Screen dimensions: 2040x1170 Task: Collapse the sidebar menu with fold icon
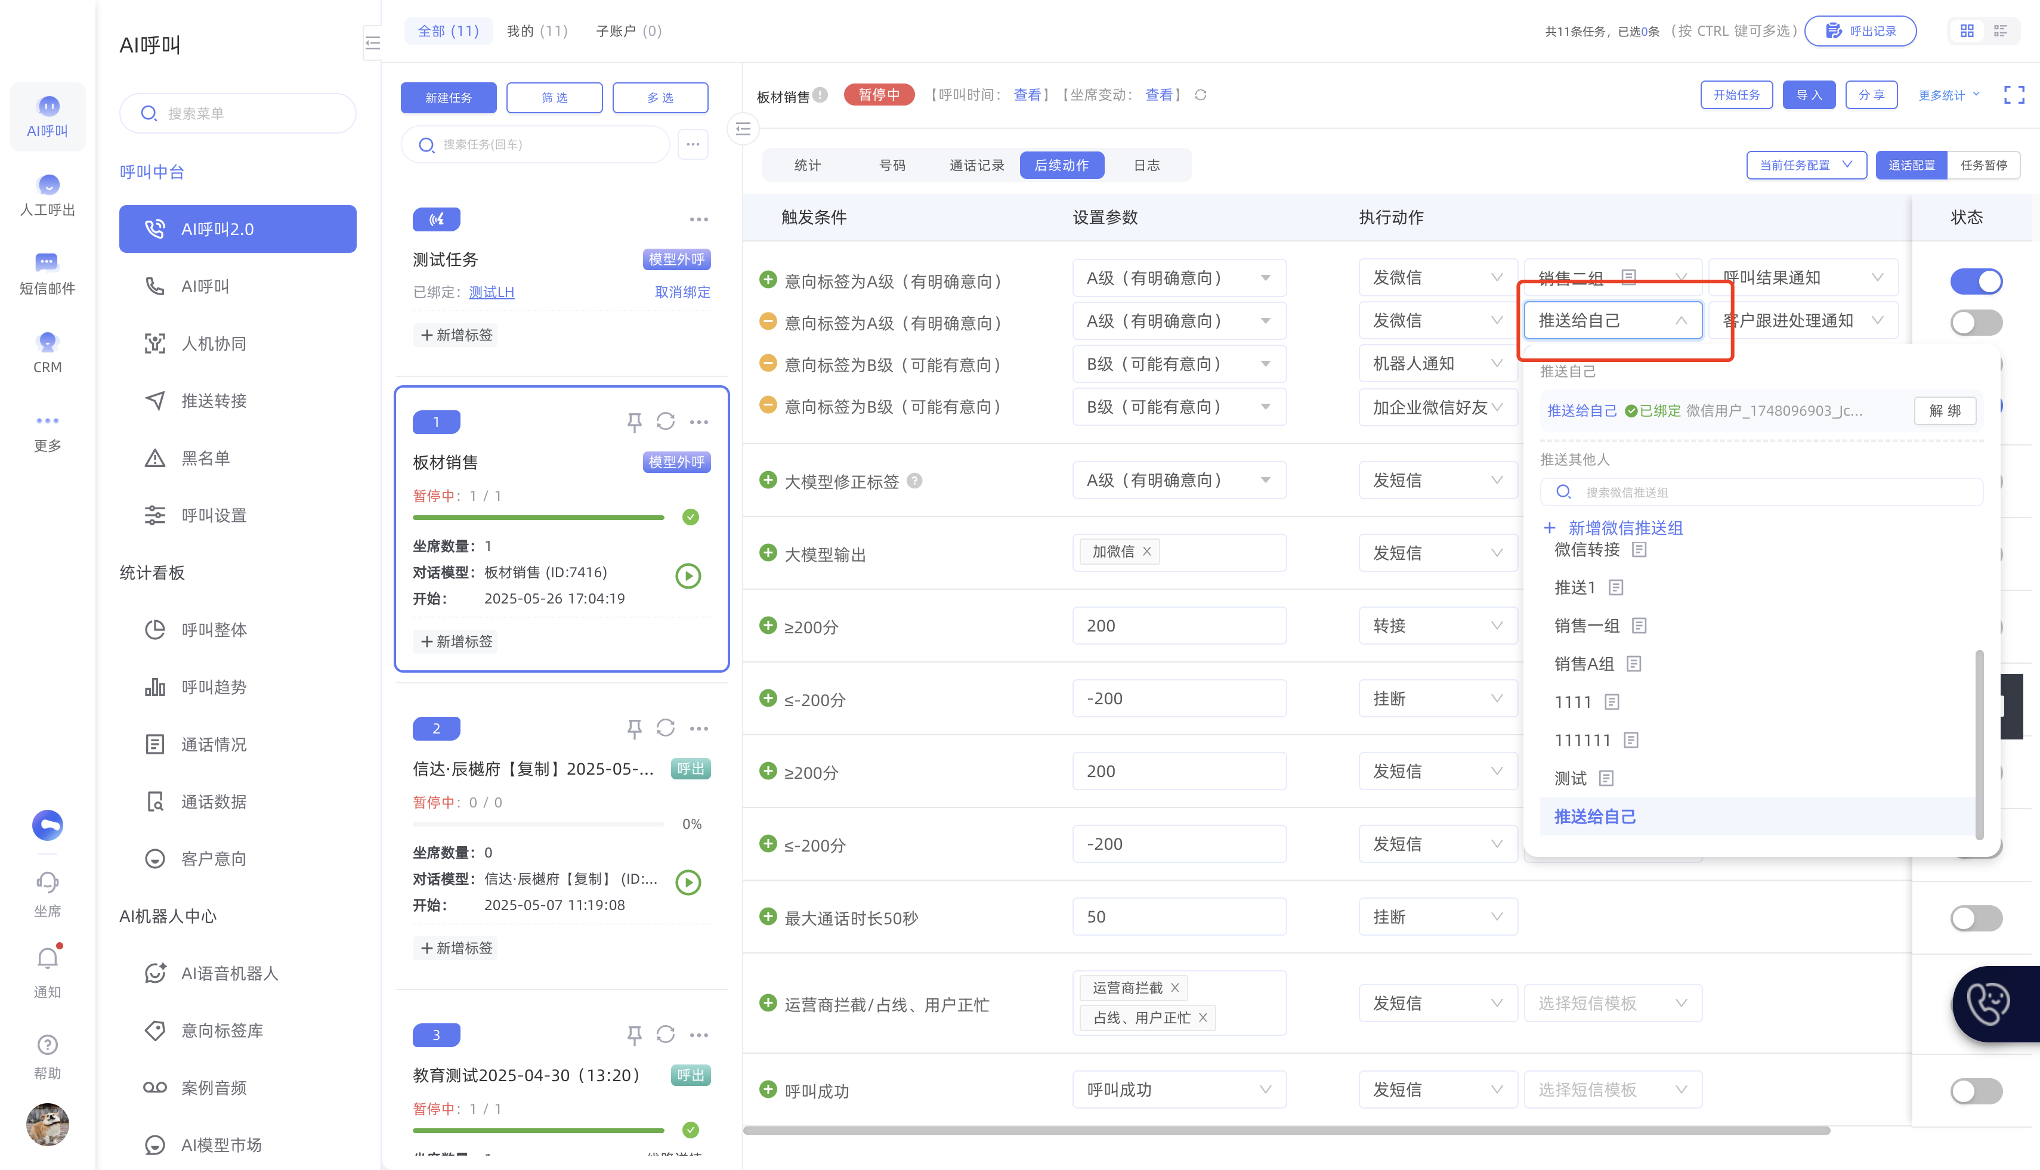click(x=372, y=42)
